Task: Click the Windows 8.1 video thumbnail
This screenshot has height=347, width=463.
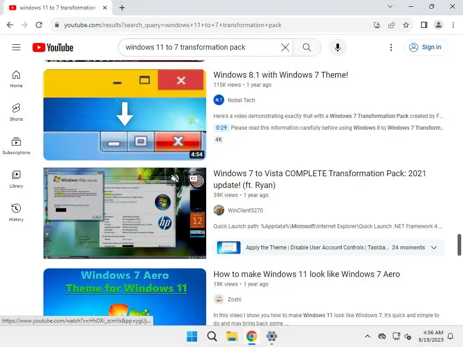Action: [125, 115]
